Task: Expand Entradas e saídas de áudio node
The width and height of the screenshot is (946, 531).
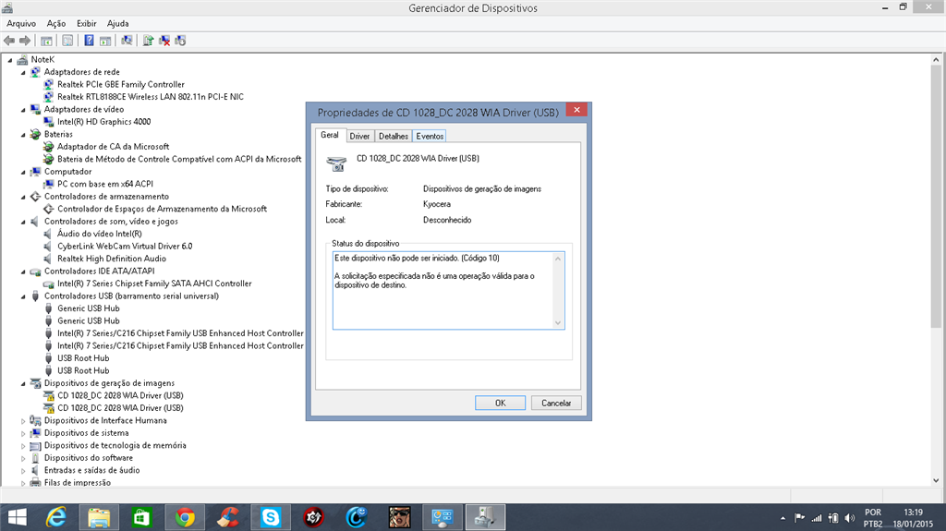Action: click(23, 471)
